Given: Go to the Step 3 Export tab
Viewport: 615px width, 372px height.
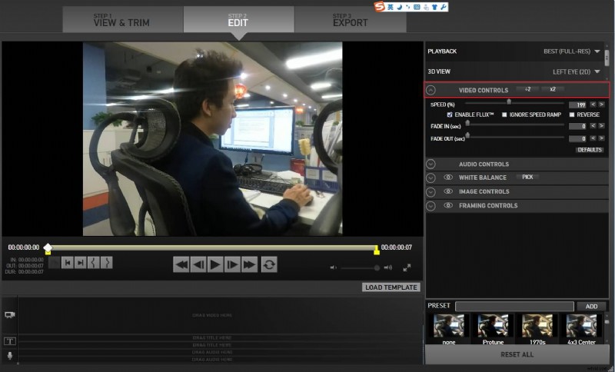Looking at the screenshot, I should (351, 19).
